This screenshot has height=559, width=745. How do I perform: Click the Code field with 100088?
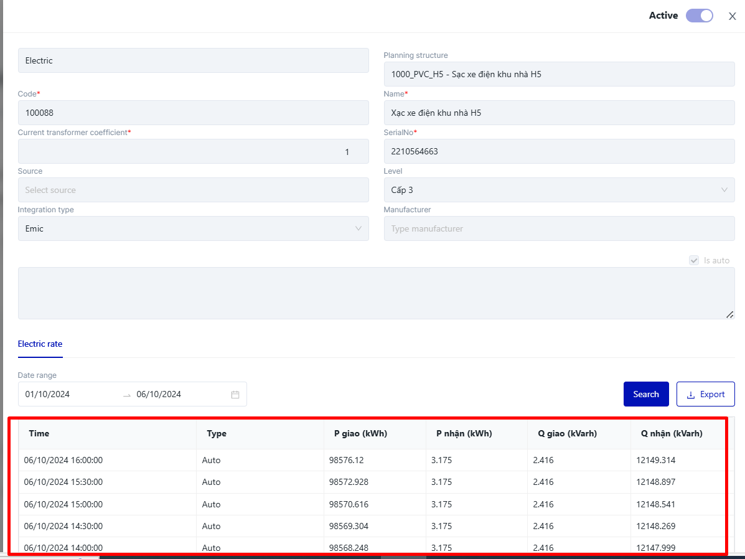pyautogui.click(x=193, y=113)
